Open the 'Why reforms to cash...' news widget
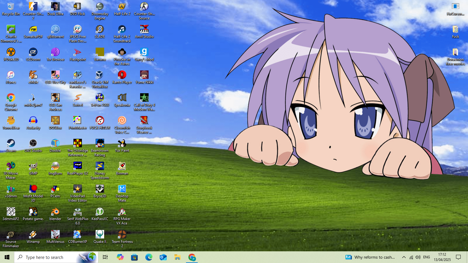The image size is (468, 263). pos(370,257)
